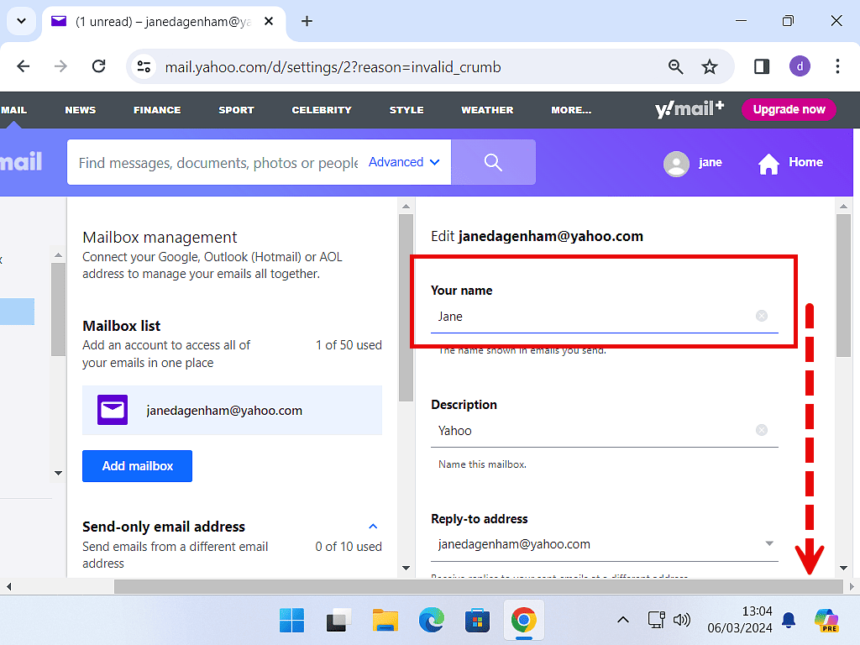Click the magnifier search button
Image resolution: width=860 pixels, height=645 pixels.
pos(493,162)
